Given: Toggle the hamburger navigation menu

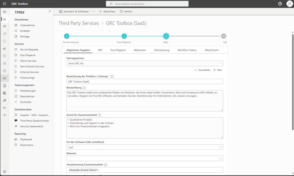Looking at the screenshot, I should (x=5, y=11).
